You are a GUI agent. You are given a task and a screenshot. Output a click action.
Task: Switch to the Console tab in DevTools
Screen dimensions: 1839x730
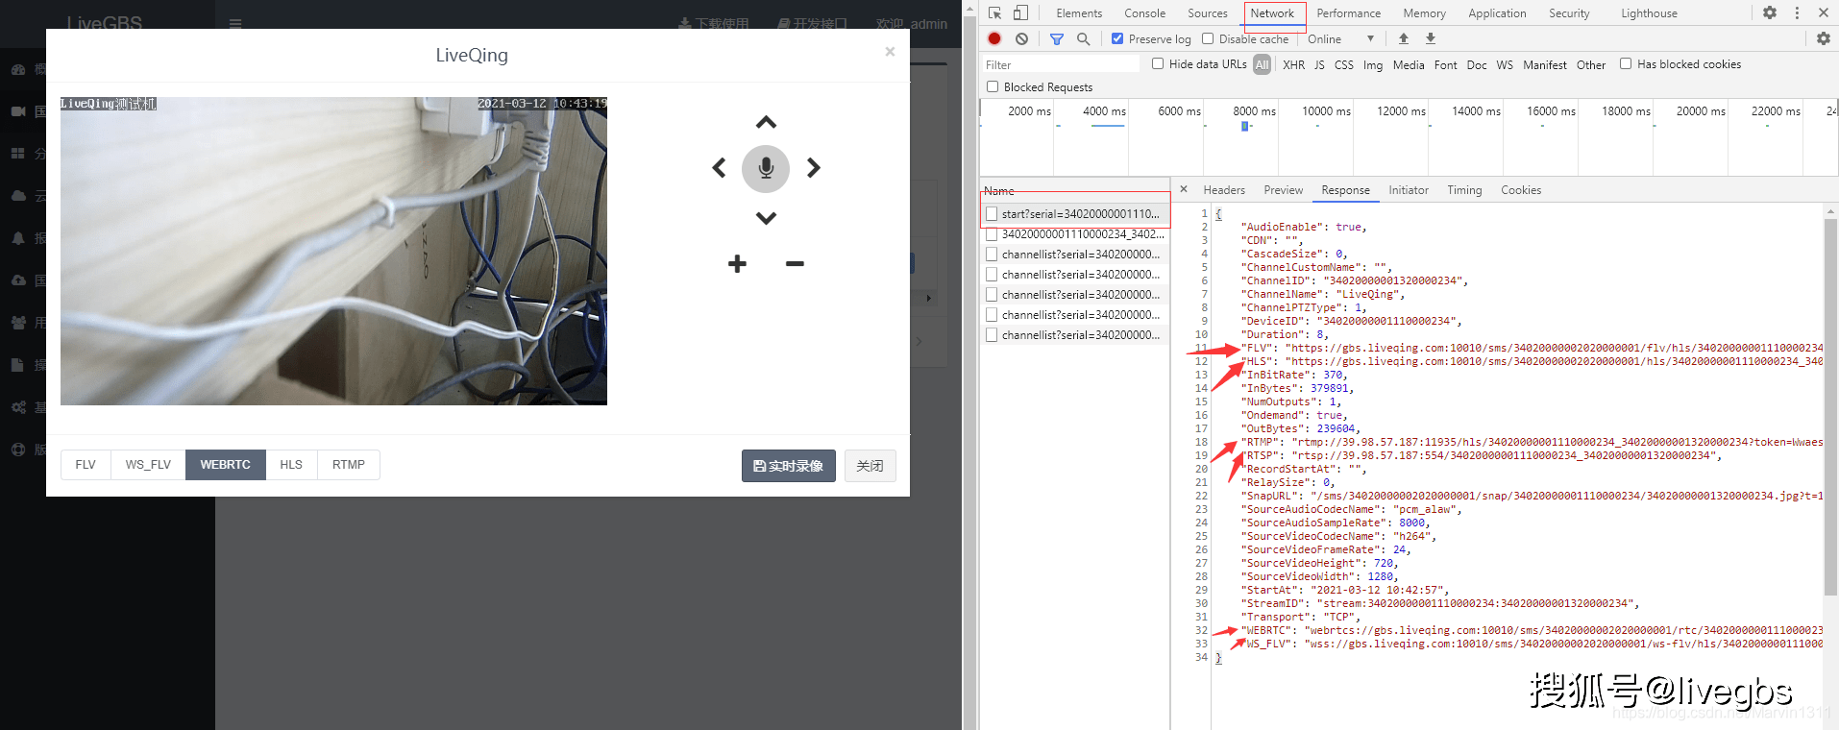(1144, 13)
